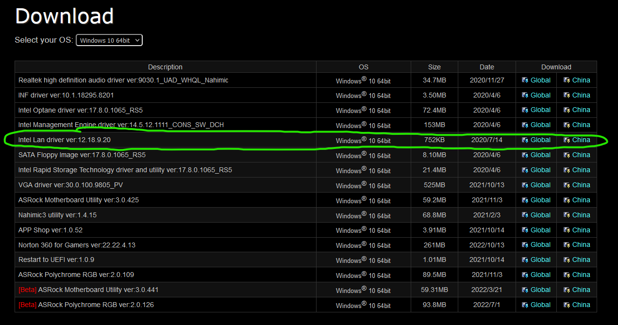Click the Download column header
This screenshot has height=325, width=618.
tap(556, 67)
